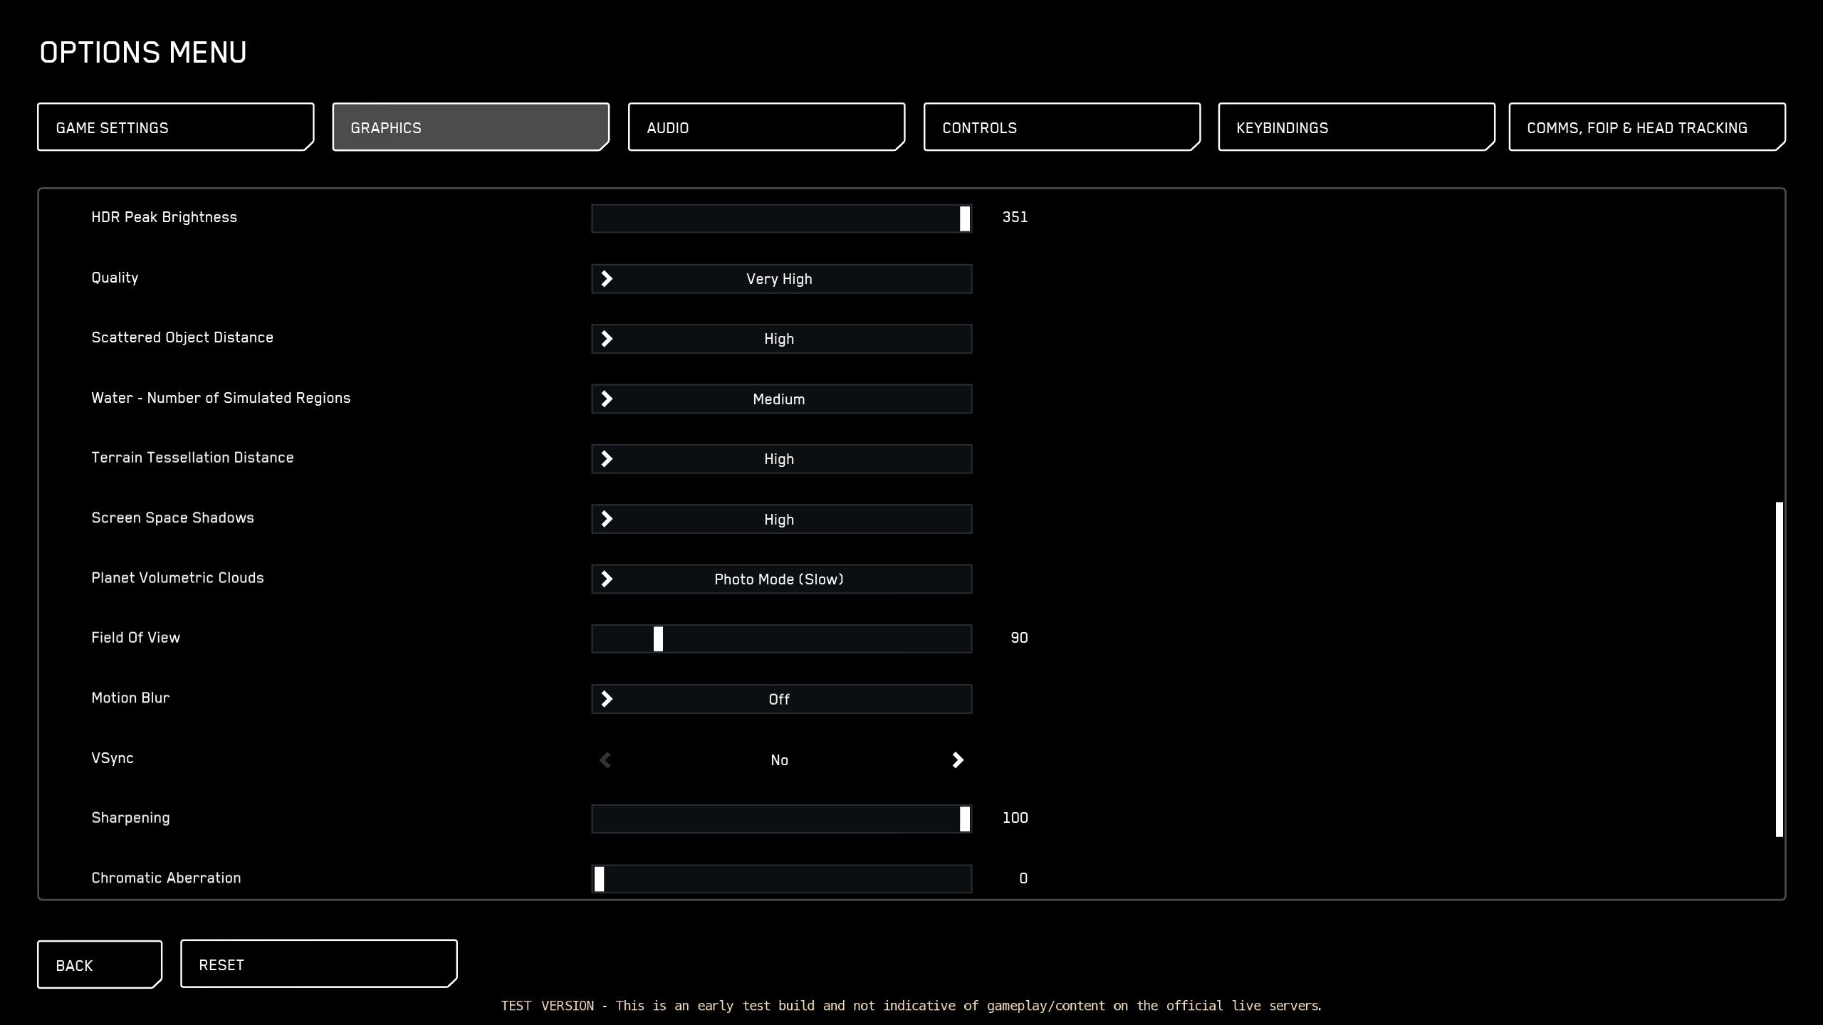Switch to the Audio tab
The width and height of the screenshot is (1823, 1025).
[x=766, y=127]
